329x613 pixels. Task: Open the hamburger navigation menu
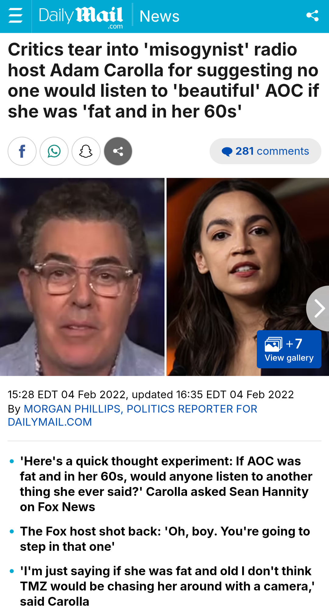(16, 16)
